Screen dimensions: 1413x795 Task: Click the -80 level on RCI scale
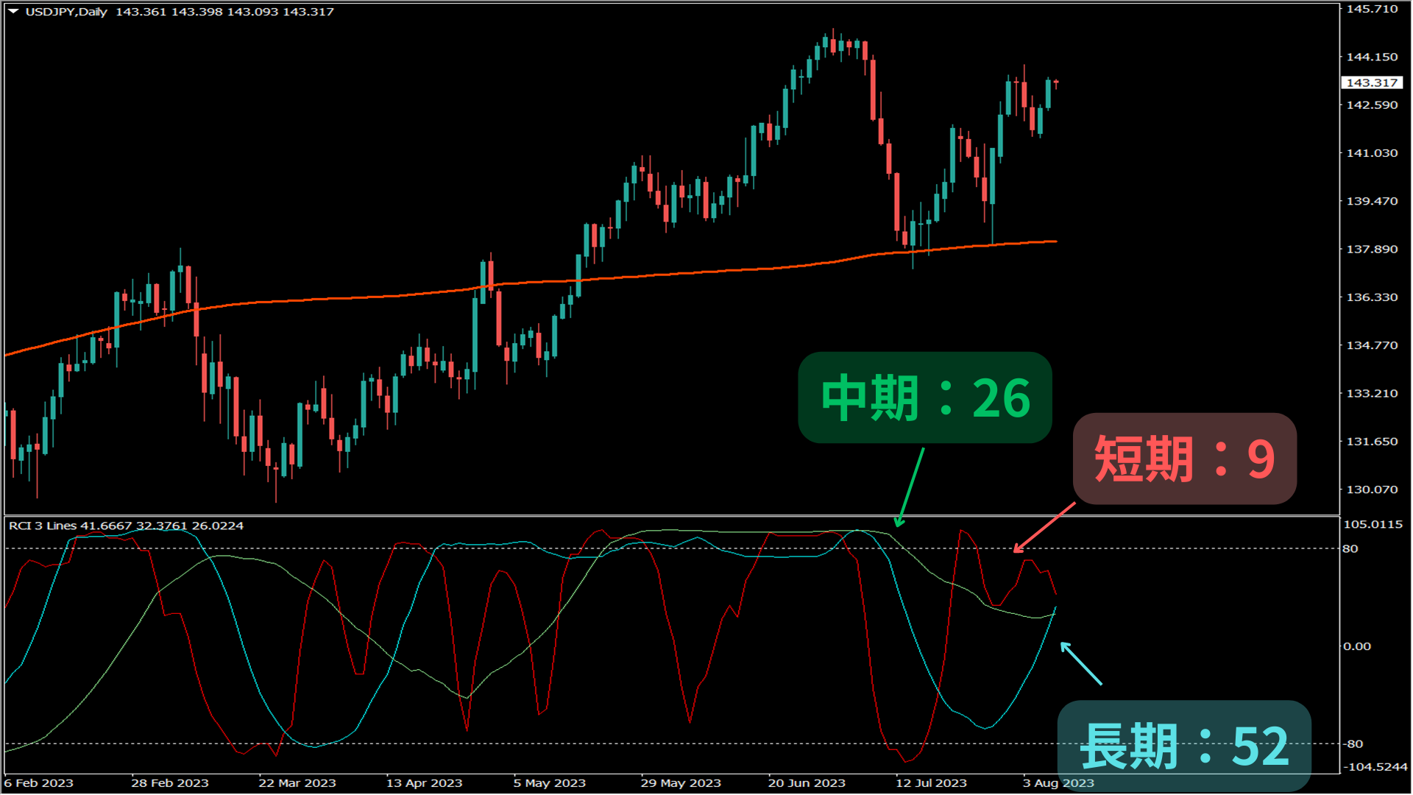coord(1353,743)
